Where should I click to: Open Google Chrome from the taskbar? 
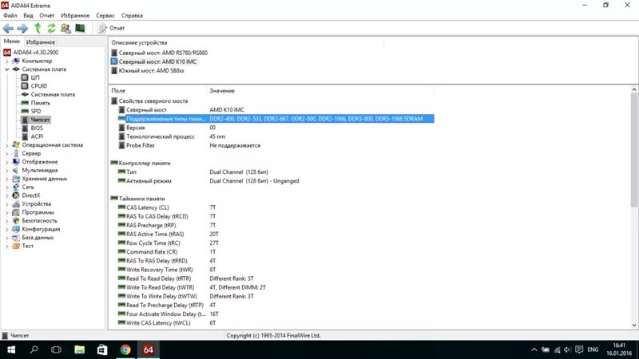[125, 349]
